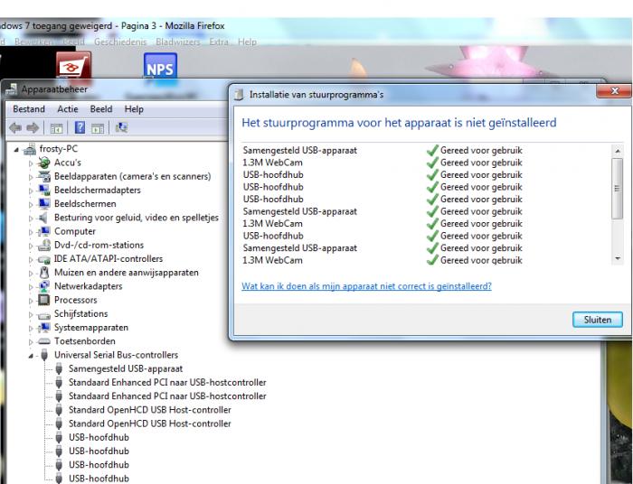Select Systeemapparaten in the tree
This screenshot has width=633, height=484.
tap(91, 328)
